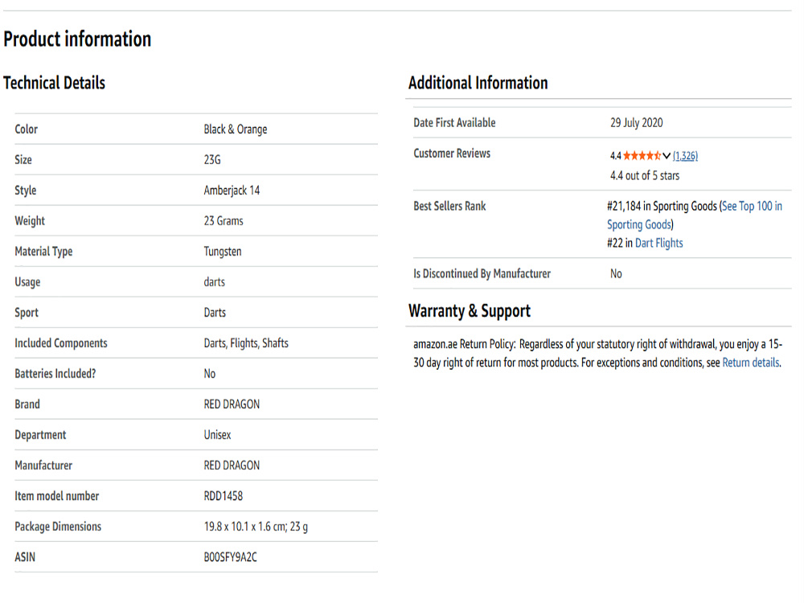Click the Warranty & Support heading

coord(470,310)
